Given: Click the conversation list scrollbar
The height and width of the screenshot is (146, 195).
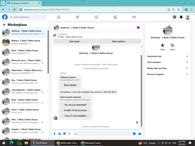Looking at the screenshot, I should (x=48, y=52).
